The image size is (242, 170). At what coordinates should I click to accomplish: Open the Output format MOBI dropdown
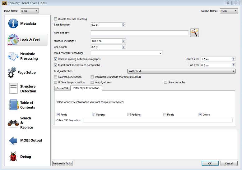tap(229, 11)
